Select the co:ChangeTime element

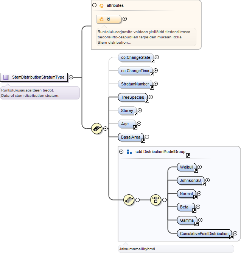[135, 71]
